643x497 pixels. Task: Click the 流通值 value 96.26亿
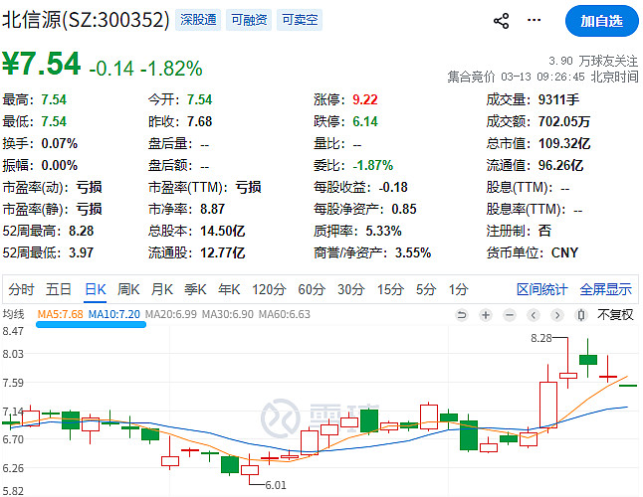click(x=560, y=165)
